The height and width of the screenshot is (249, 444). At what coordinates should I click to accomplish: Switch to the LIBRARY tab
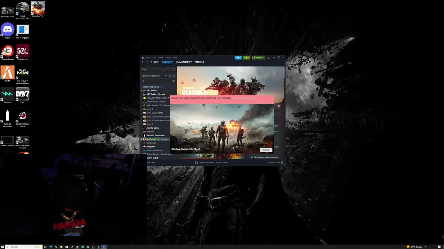167,62
